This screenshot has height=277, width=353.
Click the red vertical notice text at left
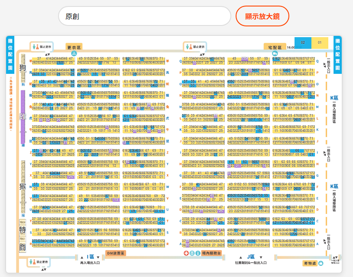[x=10, y=104]
